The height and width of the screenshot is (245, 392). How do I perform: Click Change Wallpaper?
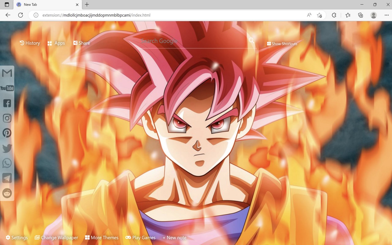(x=56, y=238)
